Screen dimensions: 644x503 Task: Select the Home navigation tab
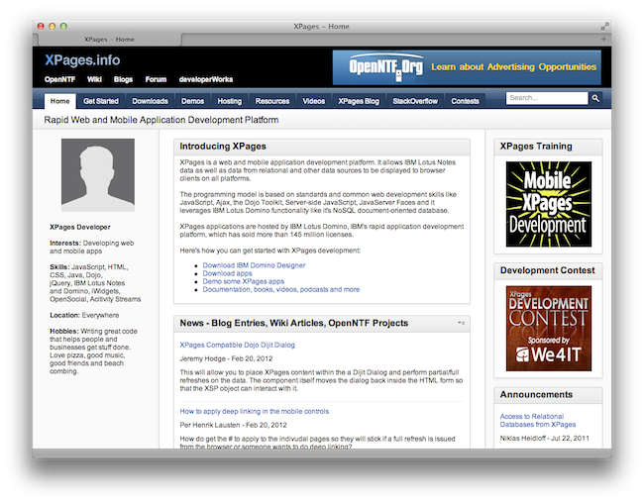[60, 101]
